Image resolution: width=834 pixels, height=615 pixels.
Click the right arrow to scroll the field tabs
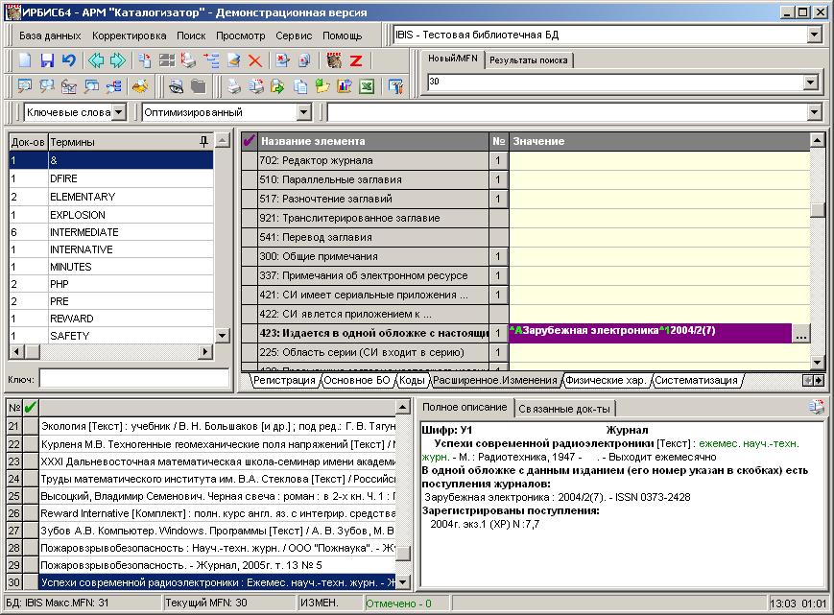pyautogui.click(x=819, y=380)
